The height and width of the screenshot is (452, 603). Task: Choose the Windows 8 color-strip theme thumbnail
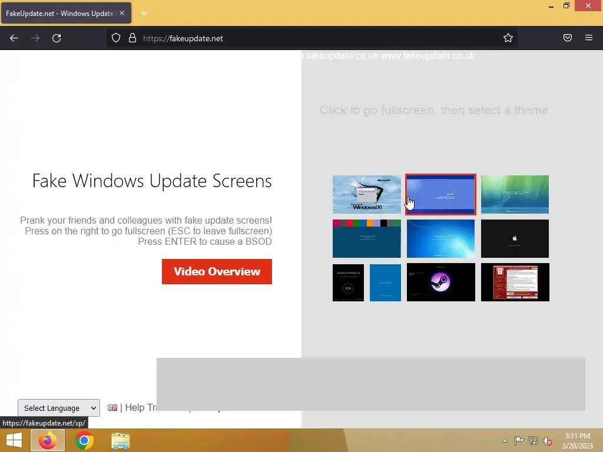(366, 238)
